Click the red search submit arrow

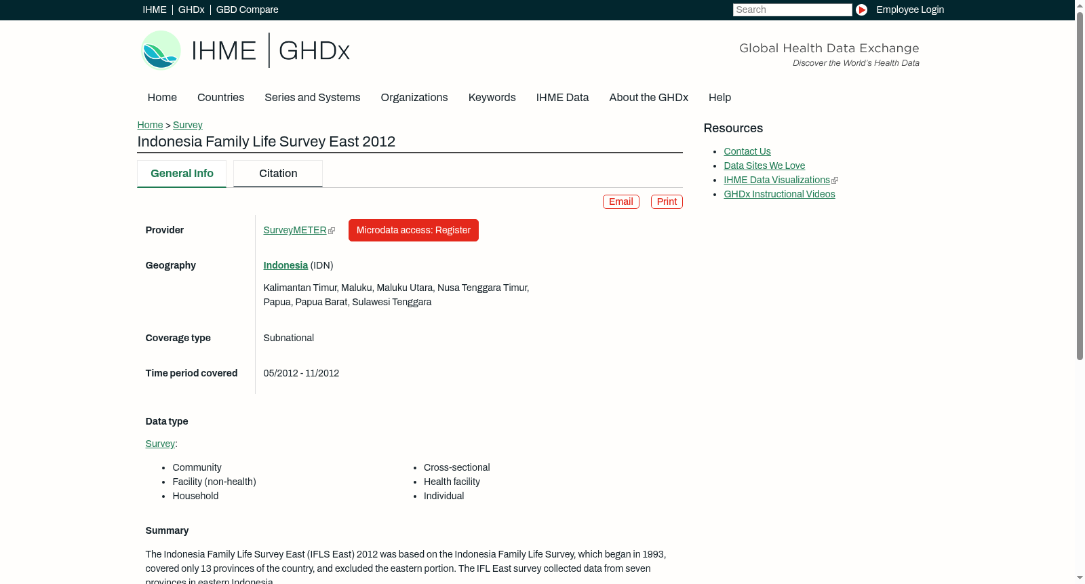pyautogui.click(x=861, y=9)
